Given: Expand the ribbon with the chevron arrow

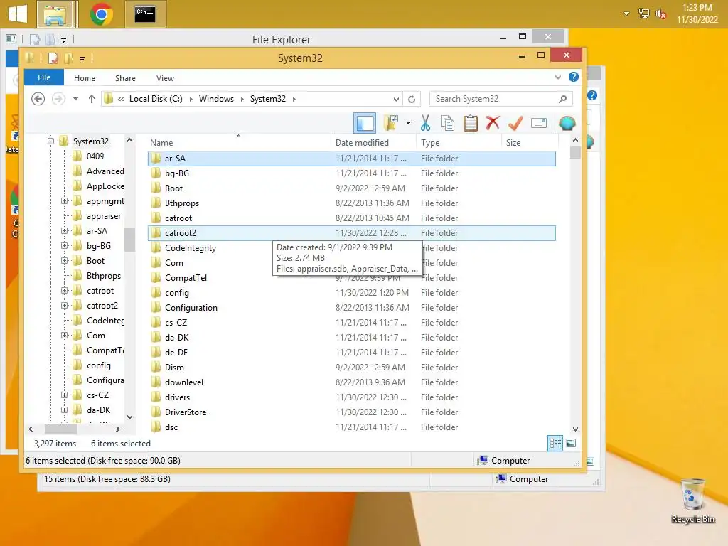Looking at the screenshot, I should pyautogui.click(x=557, y=77).
